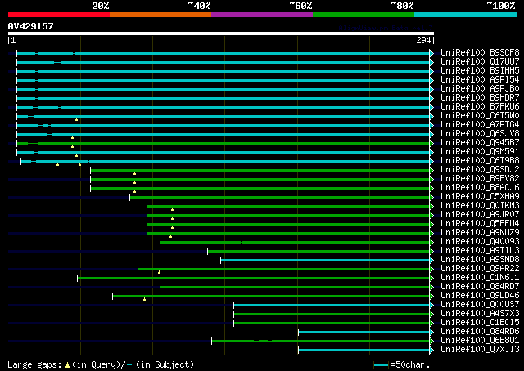Click the Large gaps legend text
Image resolution: width=524 pixels, height=371 pixels.
[101, 364]
